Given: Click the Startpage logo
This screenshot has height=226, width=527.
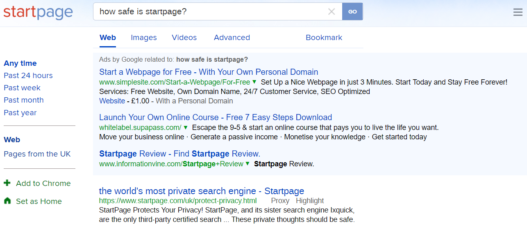Looking at the screenshot, I should coord(38,12).
